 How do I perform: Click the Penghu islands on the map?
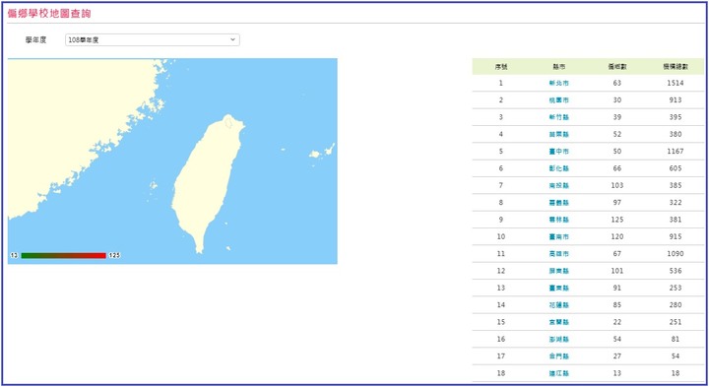154,185
